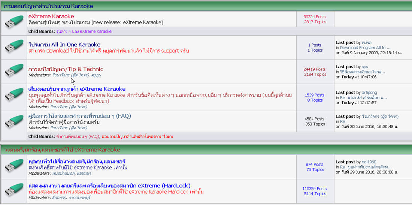This screenshot has width=412, height=205.
Task: Open last post author noi1960 profile
Action: pos(369,162)
